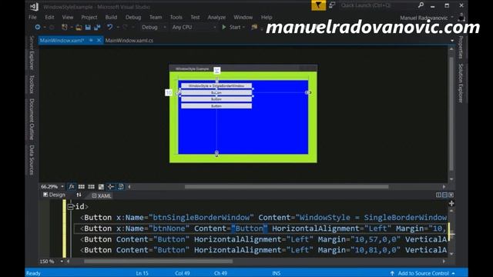493x277 pixels.
Task: Collapse the XAML pane icon
Action: [x=451, y=195]
